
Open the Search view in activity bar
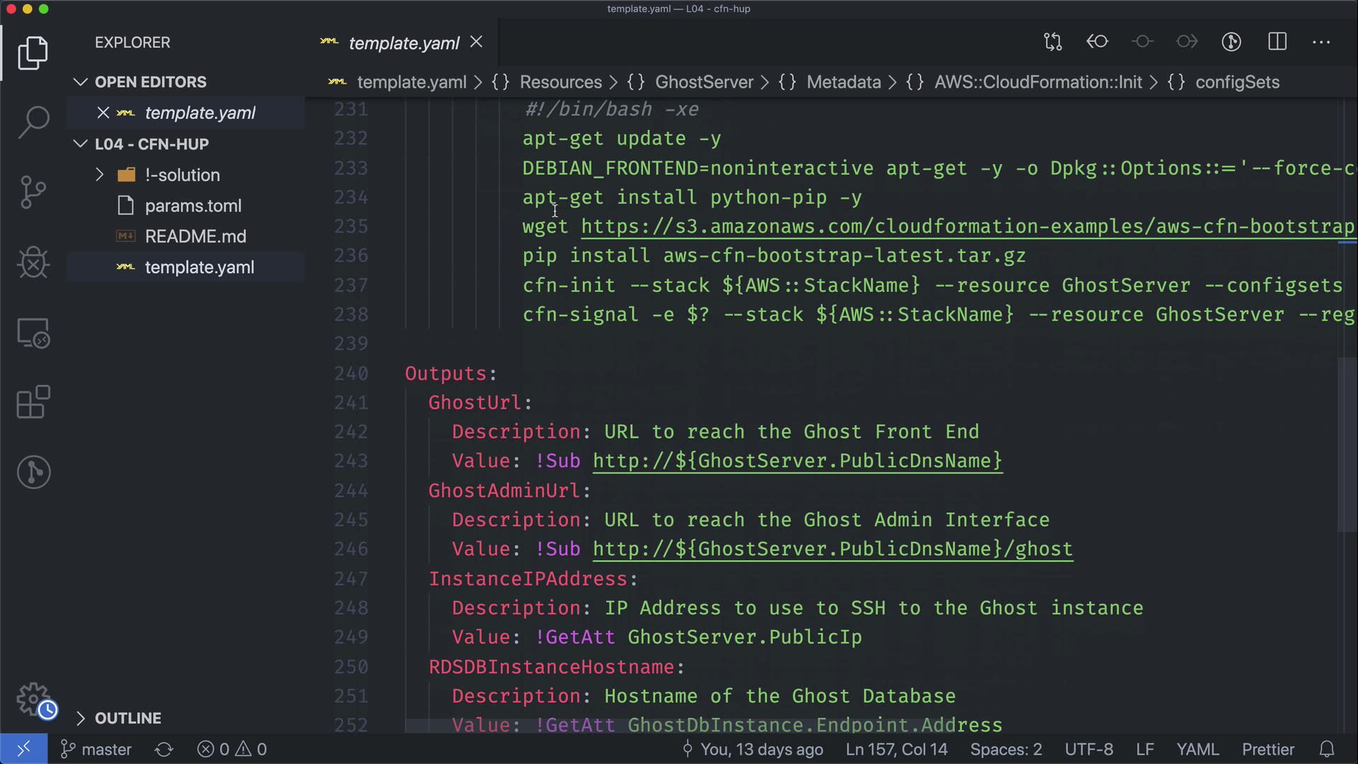pyautogui.click(x=33, y=122)
